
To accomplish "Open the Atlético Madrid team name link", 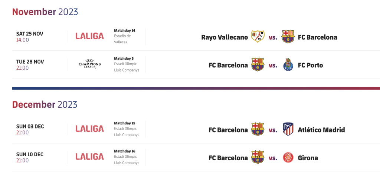I will [321, 130].
